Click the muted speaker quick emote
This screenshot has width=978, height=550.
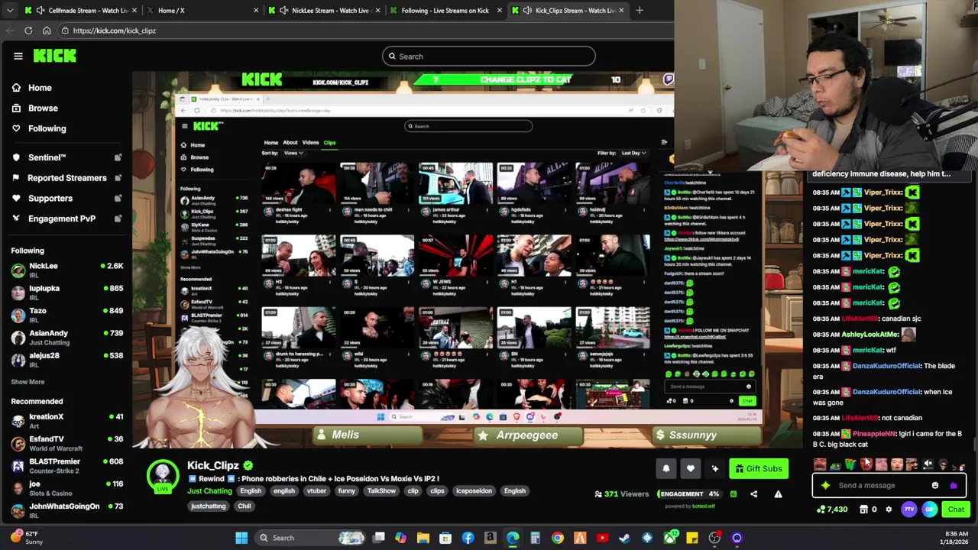[x=928, y=464]
